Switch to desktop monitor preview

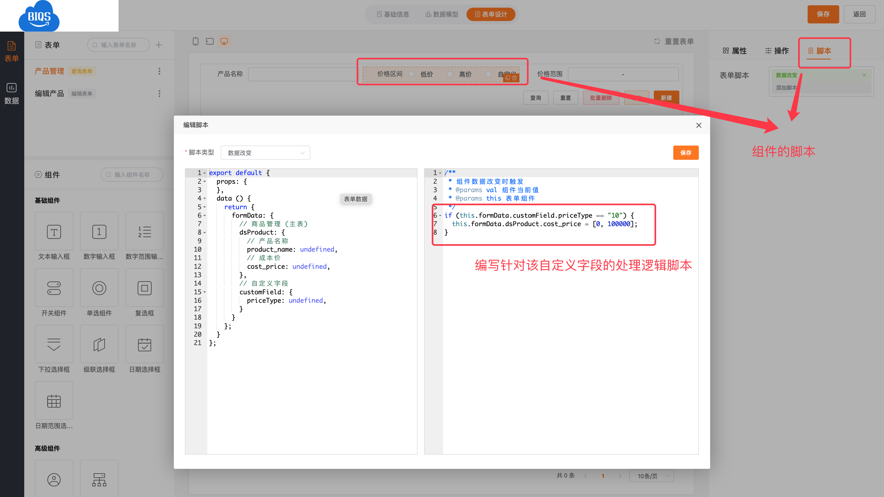(224, 42)
